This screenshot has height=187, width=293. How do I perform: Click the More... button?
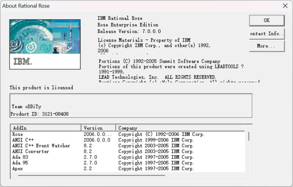(x=267, y=46)
